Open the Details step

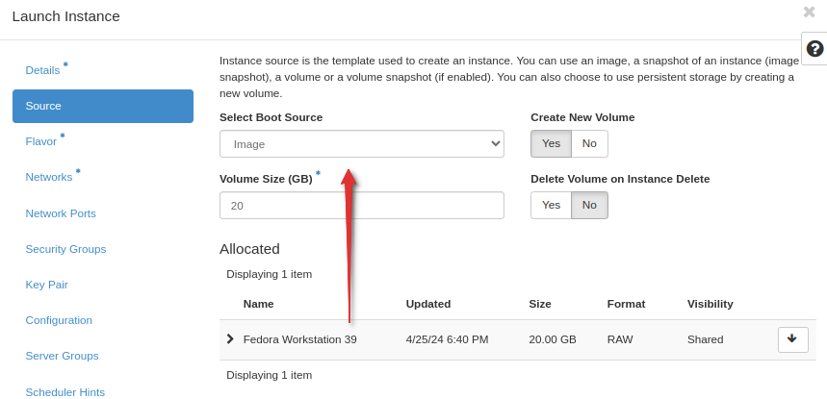43,70
